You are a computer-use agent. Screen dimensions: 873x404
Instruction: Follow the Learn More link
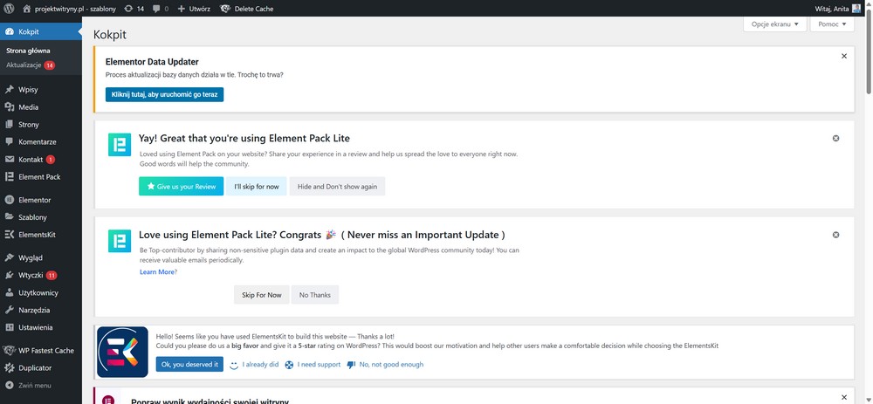pyautogui.click(x=158, y=271)
